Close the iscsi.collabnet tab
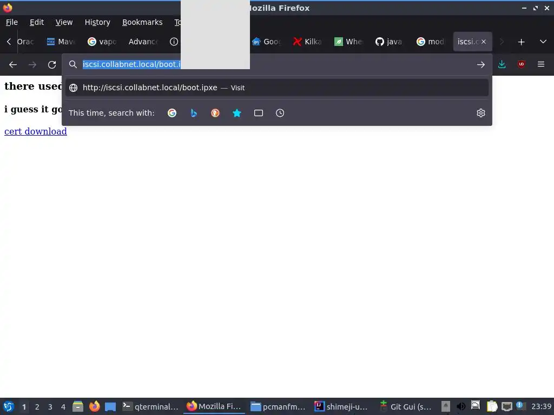Screen dimensions: 554x415 click(x=483, y=42)
